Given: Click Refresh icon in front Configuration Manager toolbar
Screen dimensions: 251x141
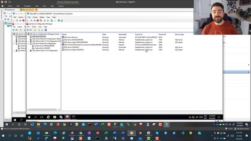Looking at the screenshot, I should point(39,30).
